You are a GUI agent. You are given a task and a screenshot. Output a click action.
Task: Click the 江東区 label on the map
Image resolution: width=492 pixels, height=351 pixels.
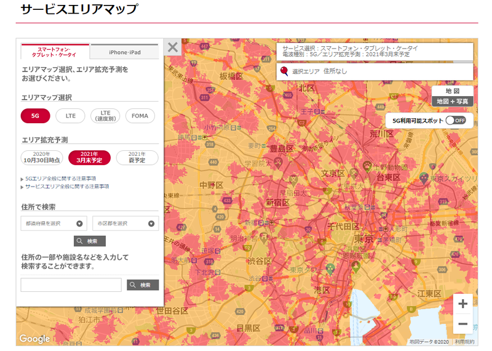pos(429,294)
